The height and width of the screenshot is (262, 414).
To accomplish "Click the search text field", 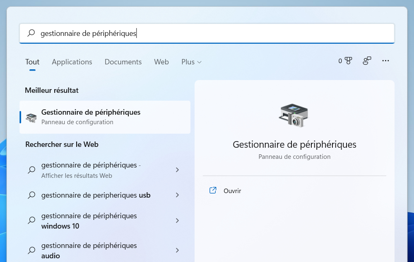I will click(207, 33).
